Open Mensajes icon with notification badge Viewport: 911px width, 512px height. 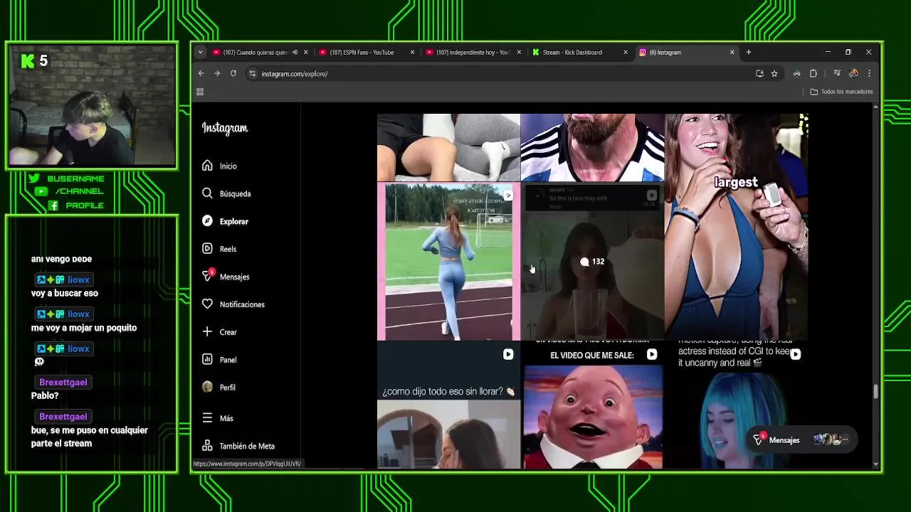pos(207,276)
